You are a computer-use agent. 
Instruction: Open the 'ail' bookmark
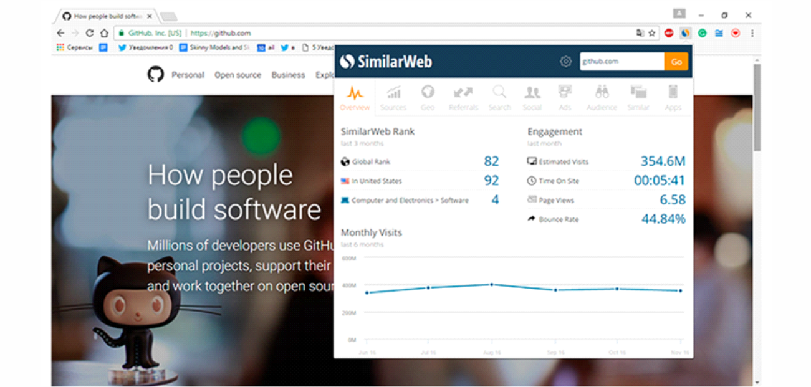(x=266, y=47)
